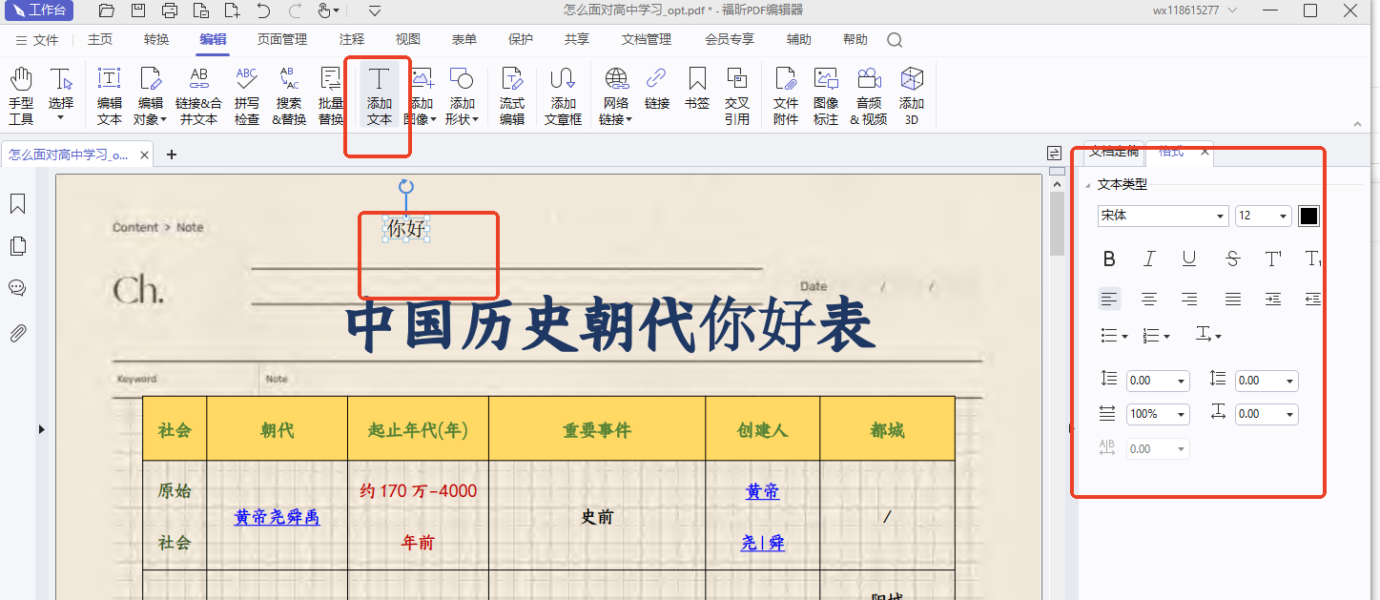
Task: Open the comments panel in left sidebar
Action: point(17,289)
